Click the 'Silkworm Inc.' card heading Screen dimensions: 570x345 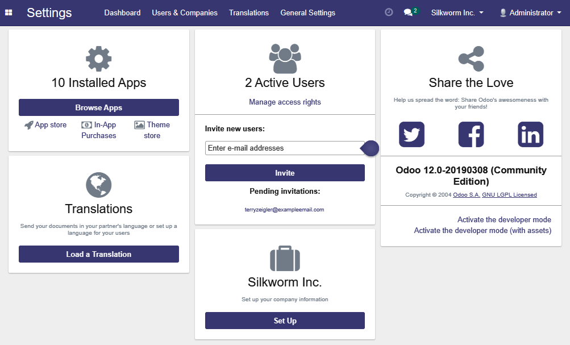click(285, 282)
